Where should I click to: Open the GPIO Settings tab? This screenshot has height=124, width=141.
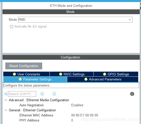click(x=116, y=74)
